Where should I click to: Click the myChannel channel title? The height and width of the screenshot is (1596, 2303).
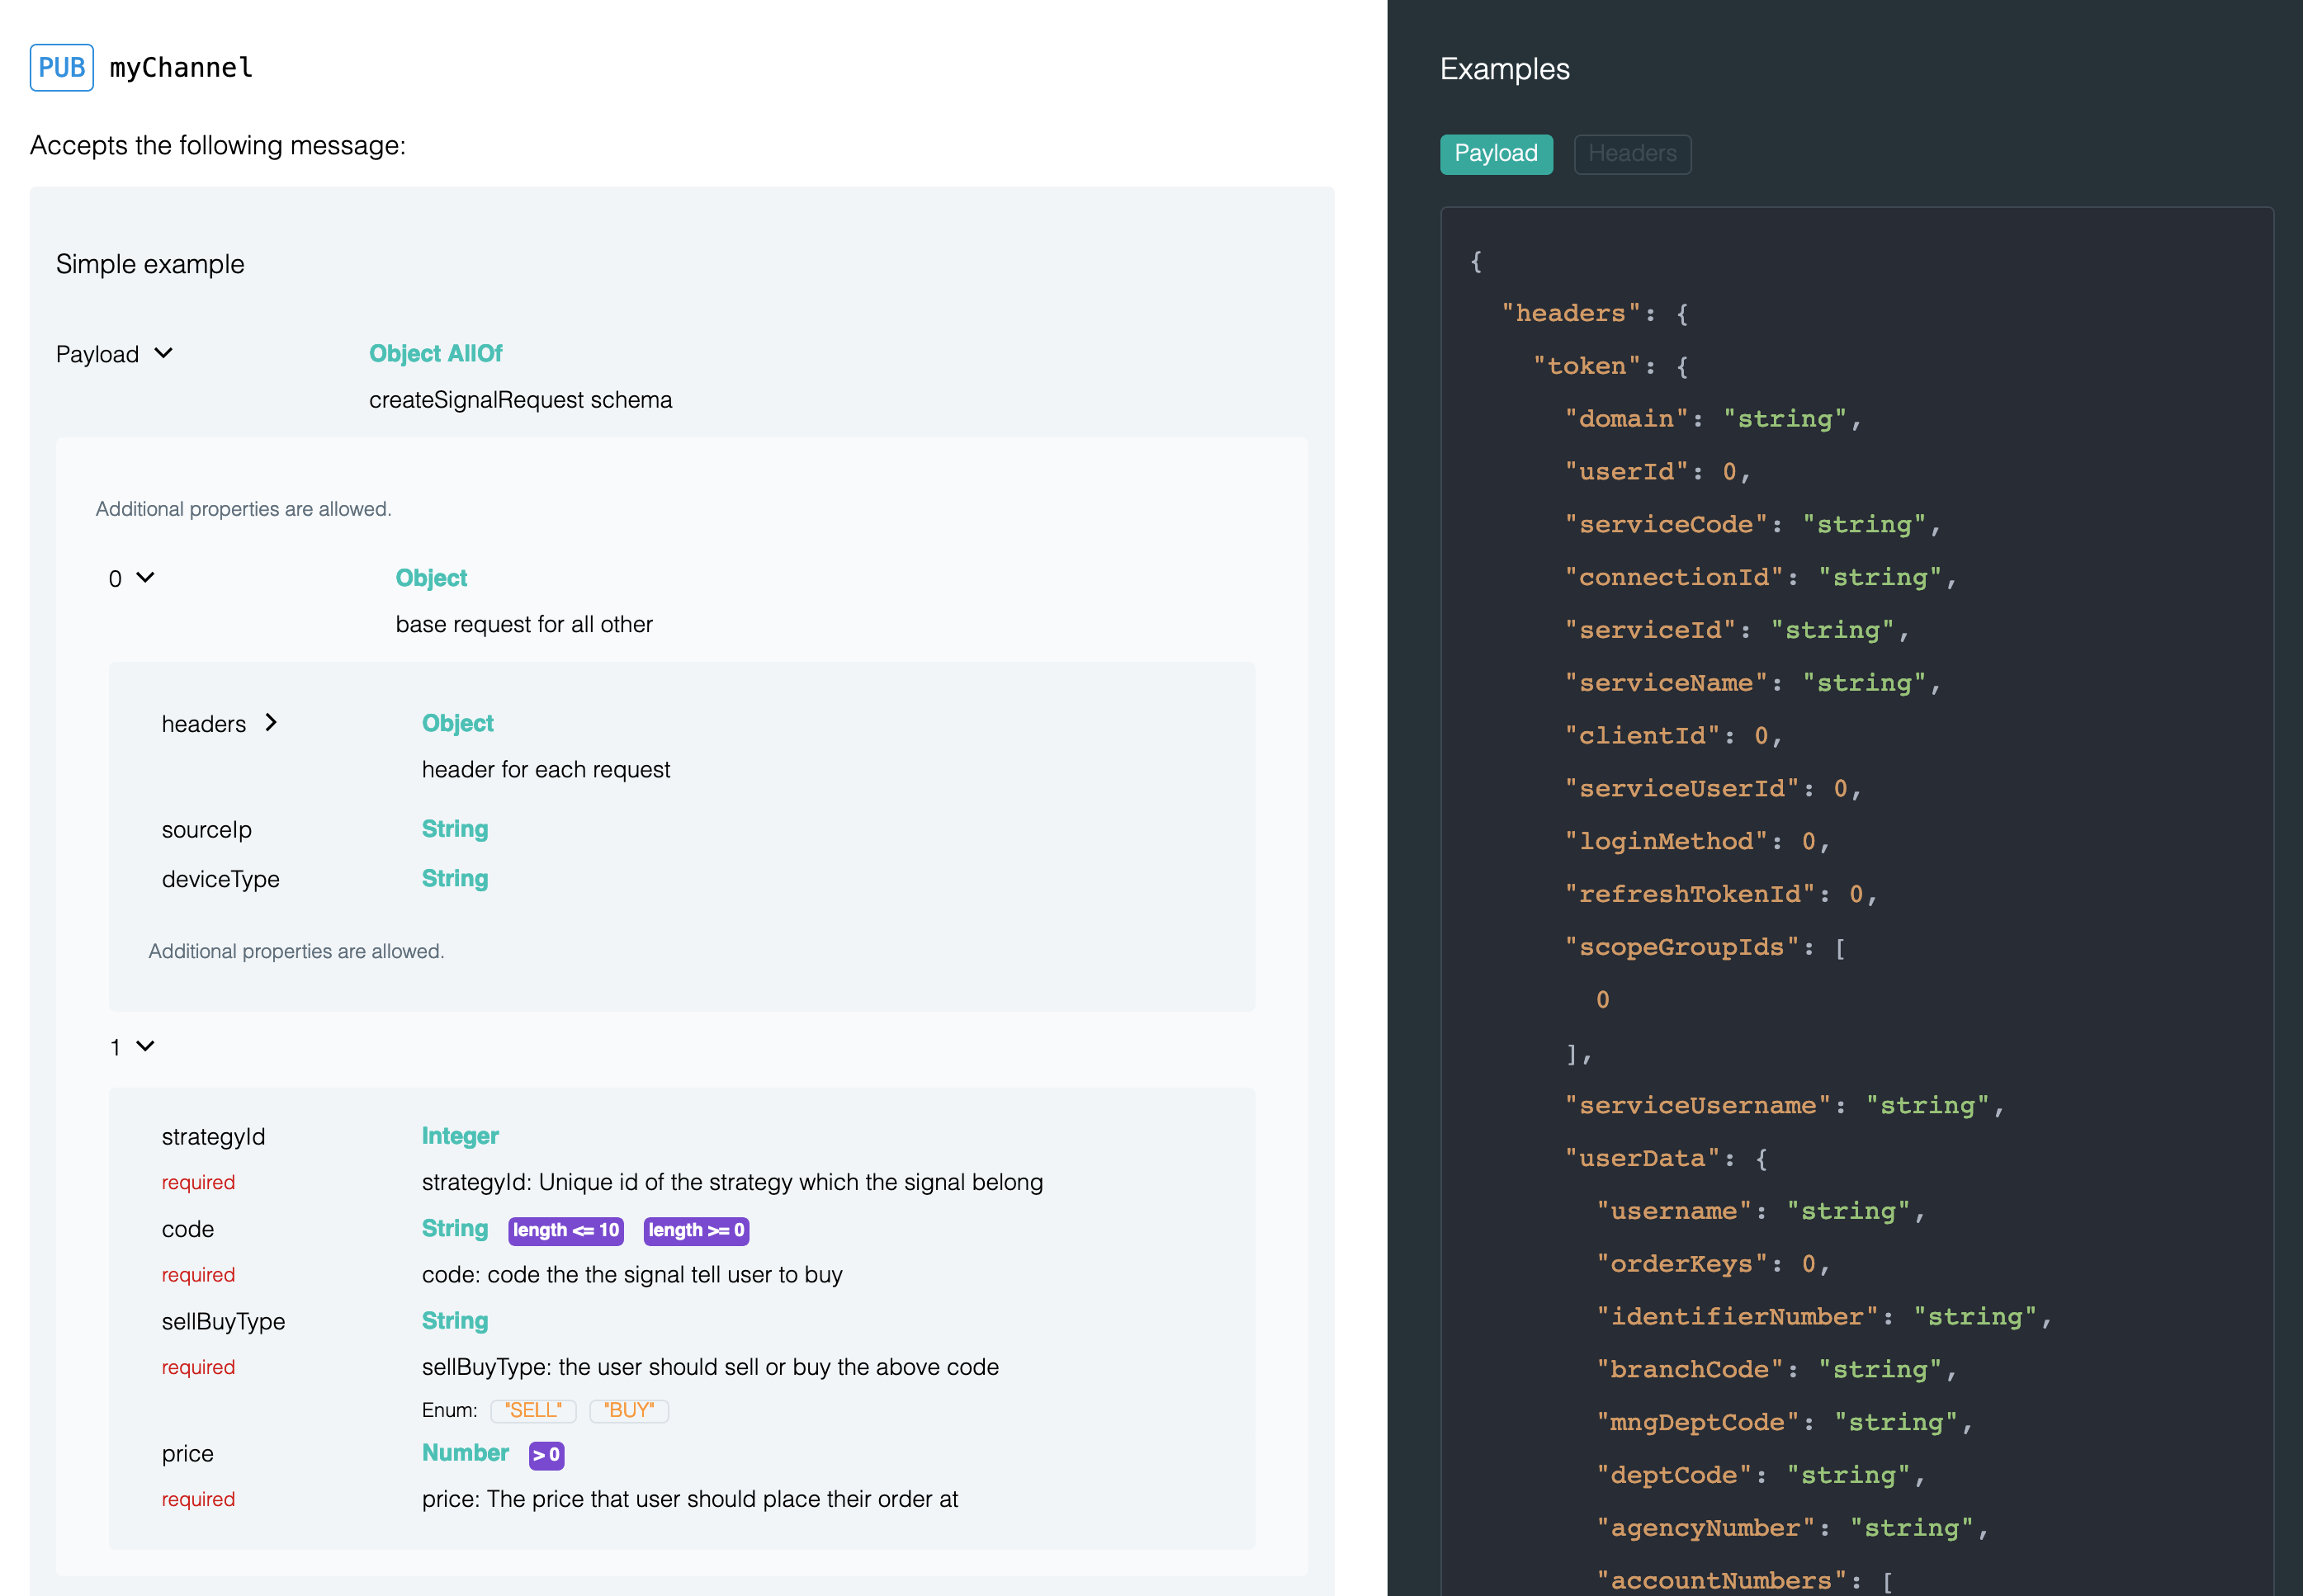click(180, 67)
